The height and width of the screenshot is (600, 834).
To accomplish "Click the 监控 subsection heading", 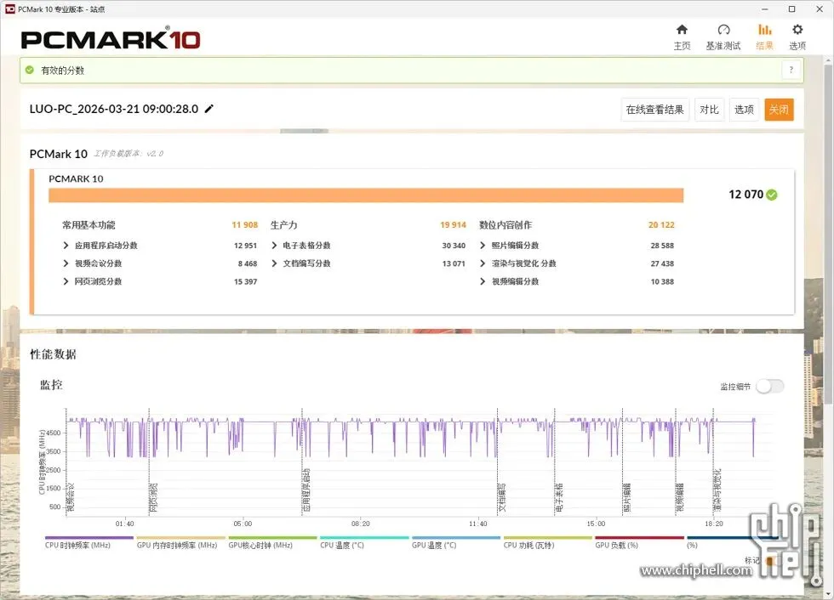I will 51,385.
